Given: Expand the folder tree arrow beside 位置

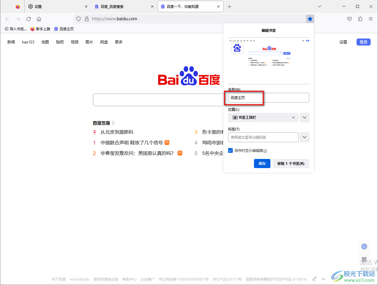Looking at the screenshot, I should click(305, 118).
